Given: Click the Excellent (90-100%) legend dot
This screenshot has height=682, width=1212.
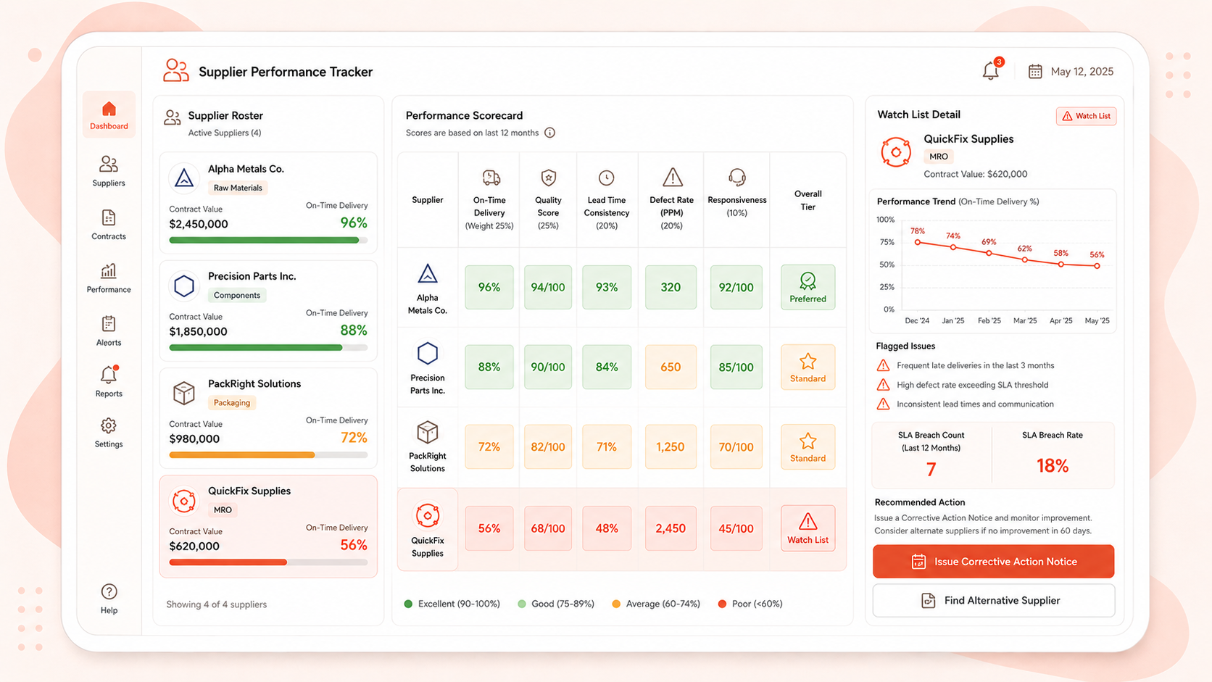Looking at the screenshot, I should tap(408, 604).
